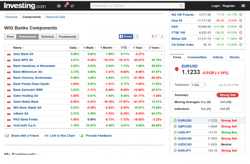Click clock icon next to FTSE 100

point(241,33)
